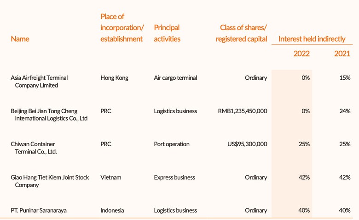Select the 2022 year column header

click(301, 54)
